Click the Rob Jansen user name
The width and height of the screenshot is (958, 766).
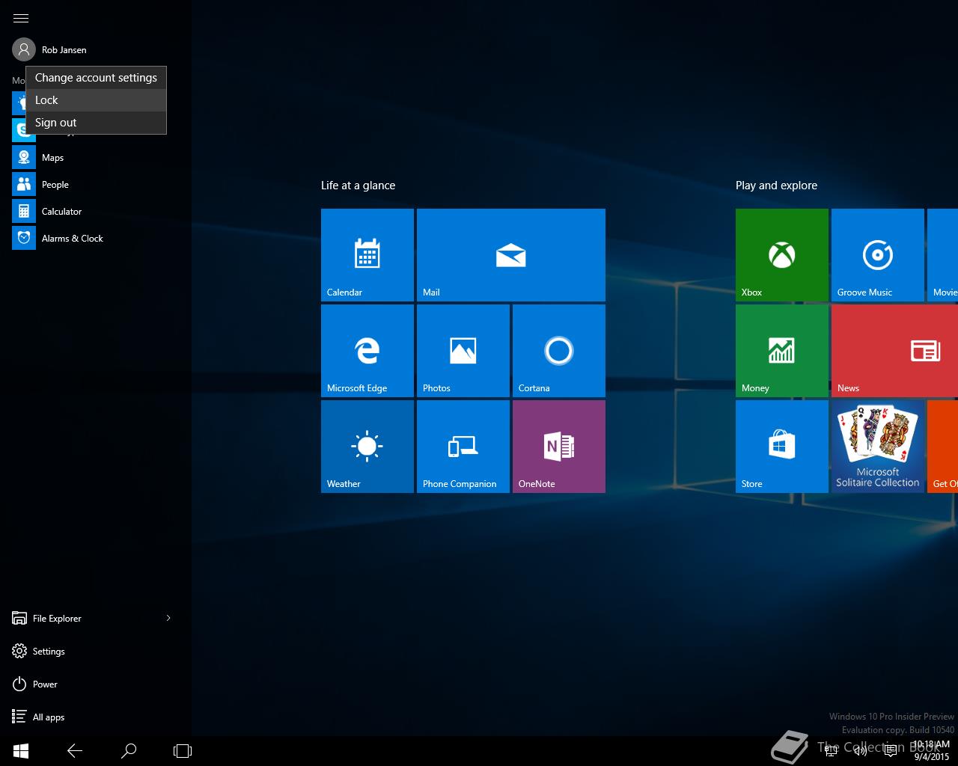(64, 50)
